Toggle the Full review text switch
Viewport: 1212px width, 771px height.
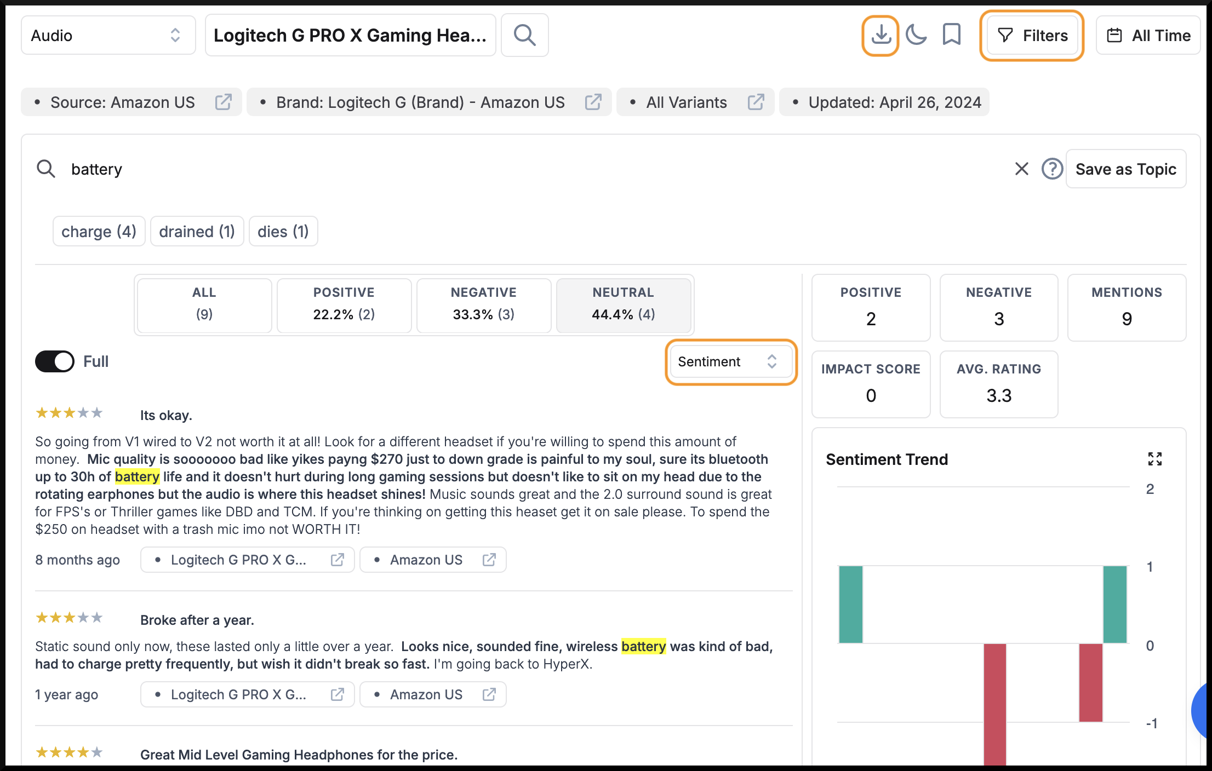54,361
